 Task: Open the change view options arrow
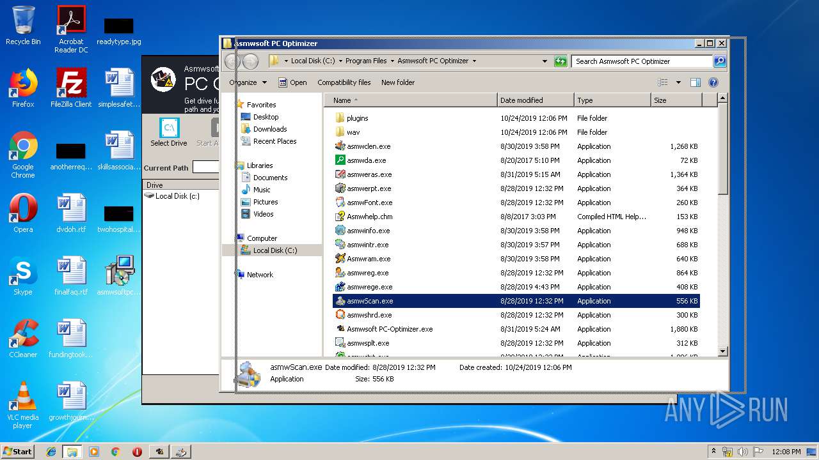click(678, 82)
